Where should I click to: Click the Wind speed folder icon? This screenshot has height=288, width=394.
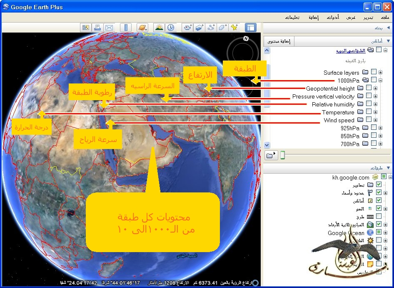(360, 120)
